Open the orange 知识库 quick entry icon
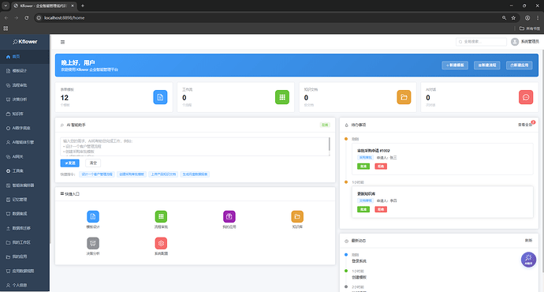544x292 pixels. coord(297,217)
